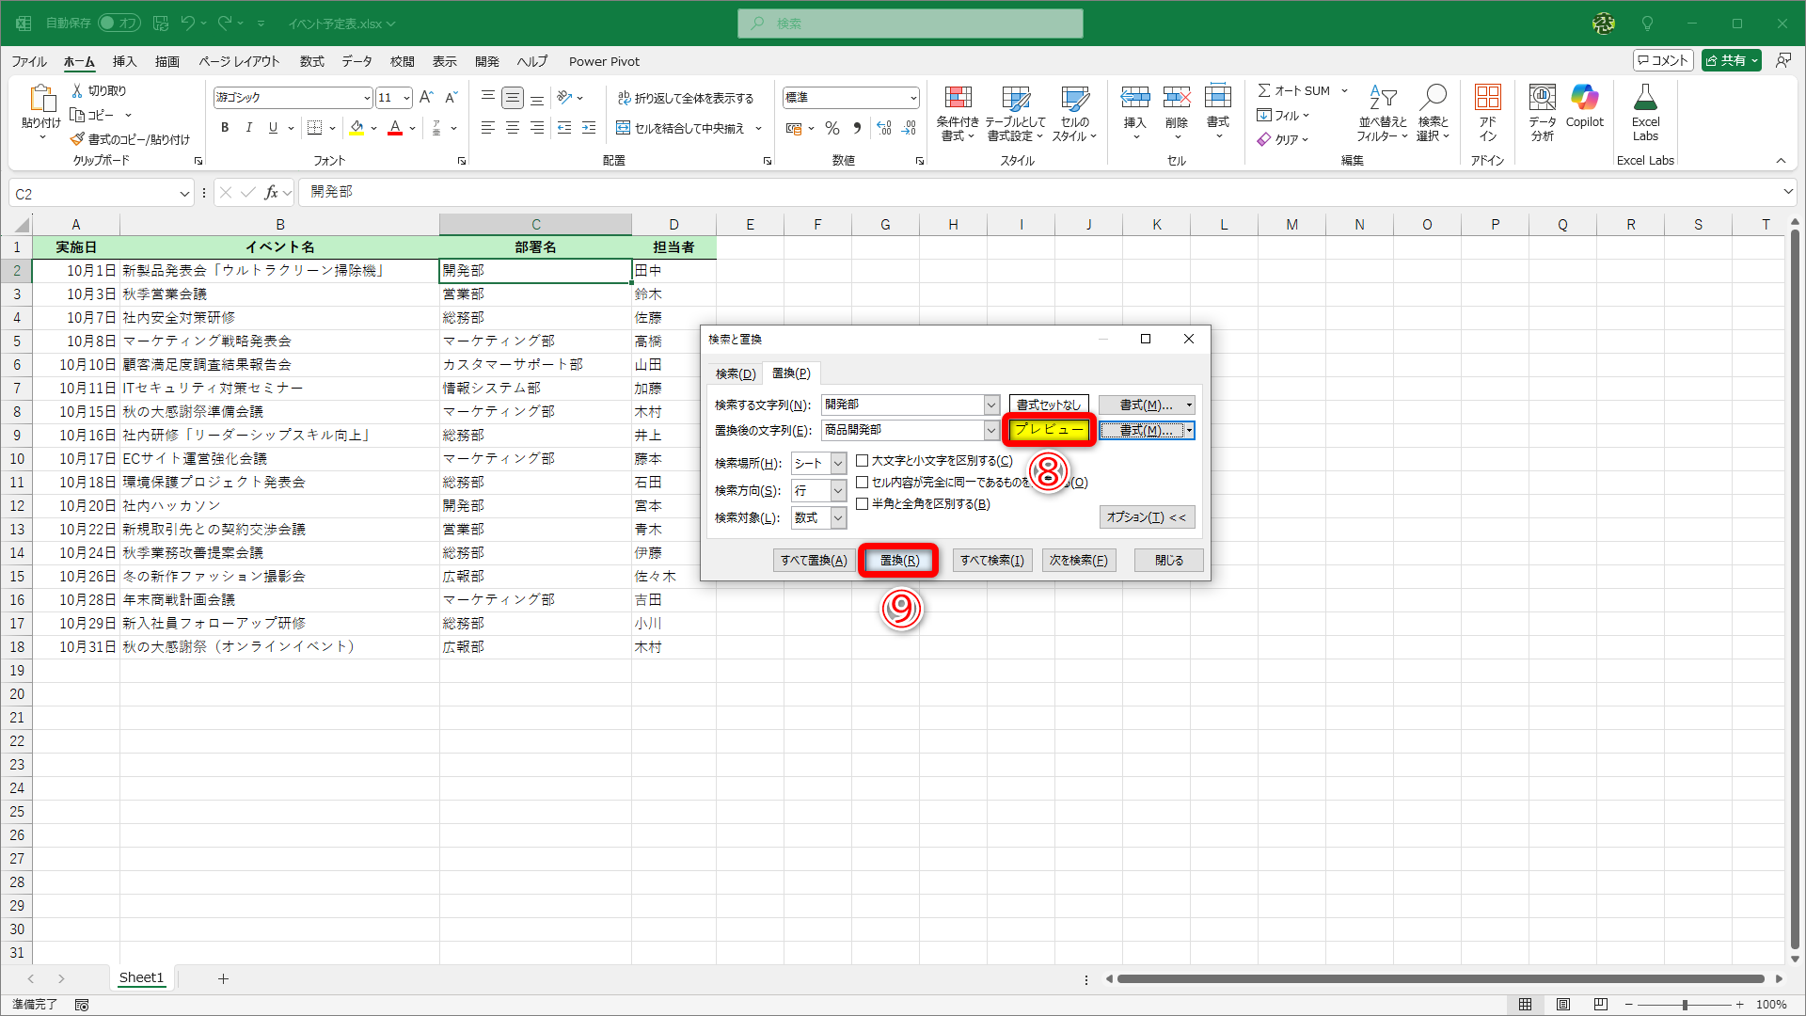The height and width of the screenshot is (1016, 1806).
Task: Open the 数式 ribbon tab
Action: (311, 61)
